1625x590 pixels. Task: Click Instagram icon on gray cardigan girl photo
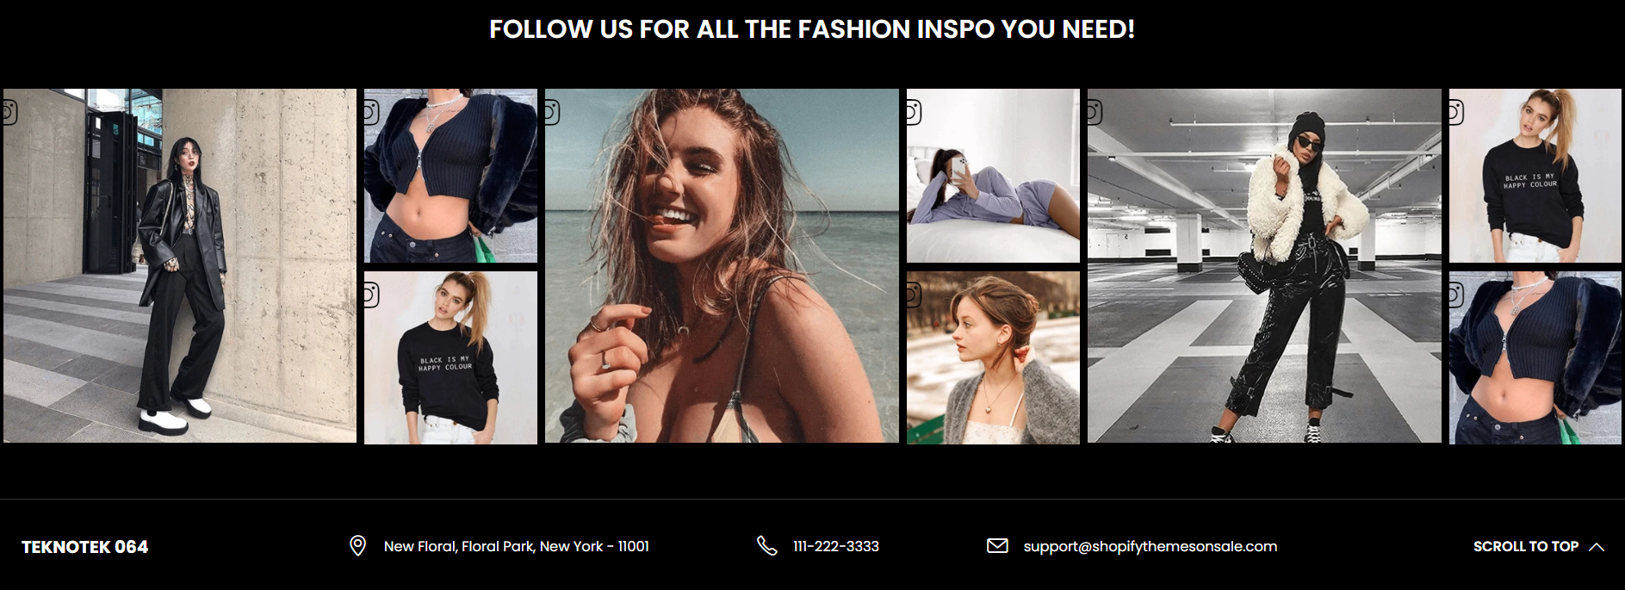coord(914,295)
